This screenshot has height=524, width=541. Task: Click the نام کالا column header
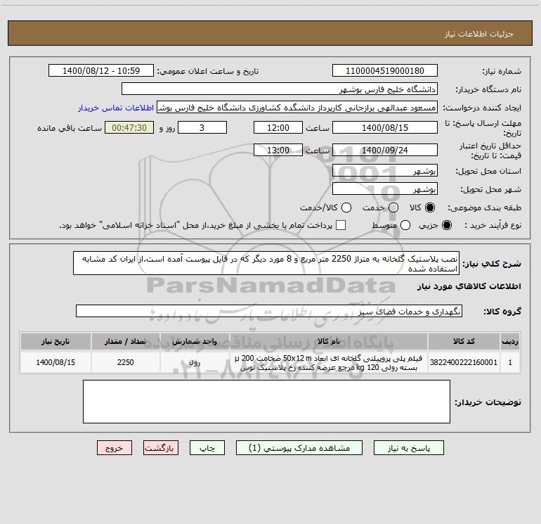pos(329,341)
